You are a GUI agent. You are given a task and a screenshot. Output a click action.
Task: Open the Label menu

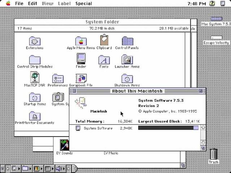64,3
